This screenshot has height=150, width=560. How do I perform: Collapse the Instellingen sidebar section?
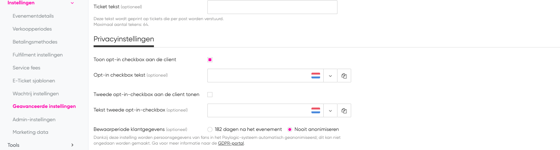point(72,3)
